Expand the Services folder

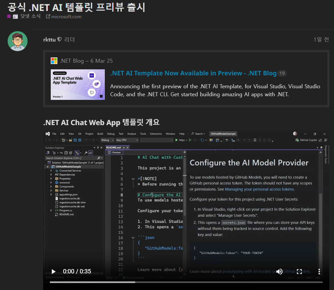pyautogui.click(x=51, y=190)
